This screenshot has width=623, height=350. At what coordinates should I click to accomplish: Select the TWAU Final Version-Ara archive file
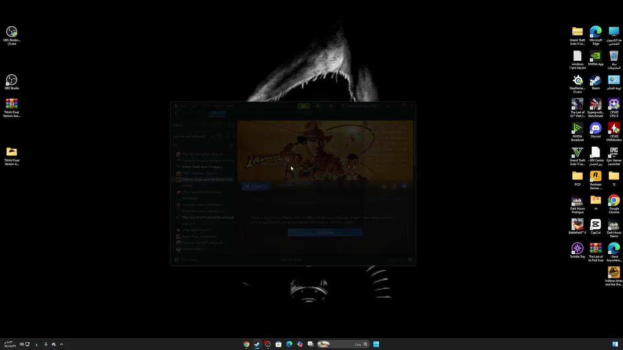(x=12, y=108)
